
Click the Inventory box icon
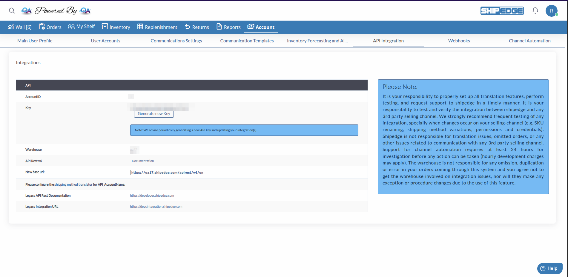[105, 27]
